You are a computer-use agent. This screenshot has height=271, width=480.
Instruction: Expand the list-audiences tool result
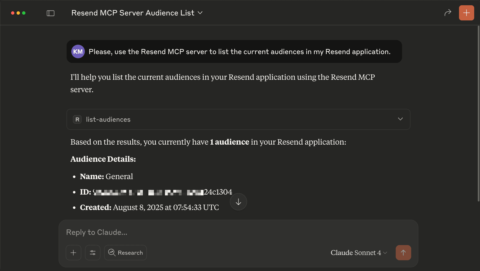pyautogui.click(x=400, y=119)
